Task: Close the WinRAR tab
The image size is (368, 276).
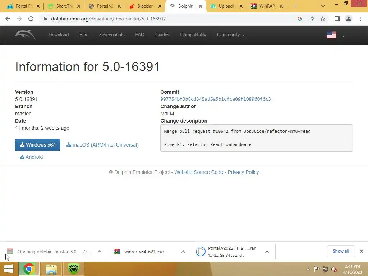Action: point(281,6)
